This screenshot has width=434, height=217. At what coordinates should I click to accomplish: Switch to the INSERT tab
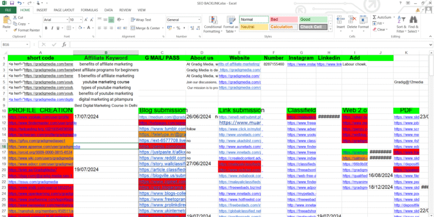(42, 10)
